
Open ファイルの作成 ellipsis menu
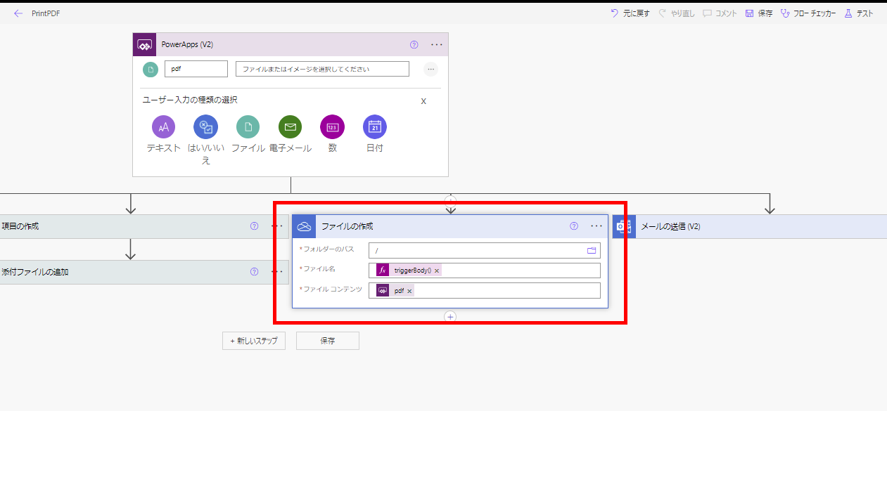coord(597,226)
